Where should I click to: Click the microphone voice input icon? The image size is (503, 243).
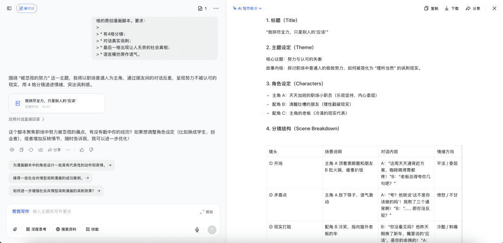tap(197, 230)
